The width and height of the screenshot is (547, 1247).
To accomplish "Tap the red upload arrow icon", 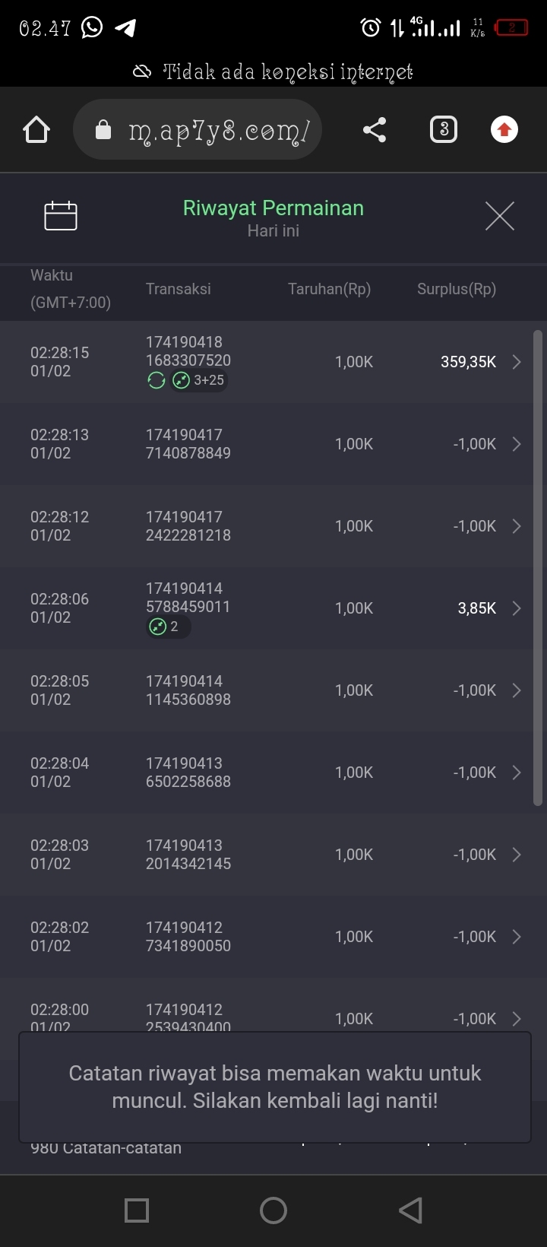I will coord(504,130).
